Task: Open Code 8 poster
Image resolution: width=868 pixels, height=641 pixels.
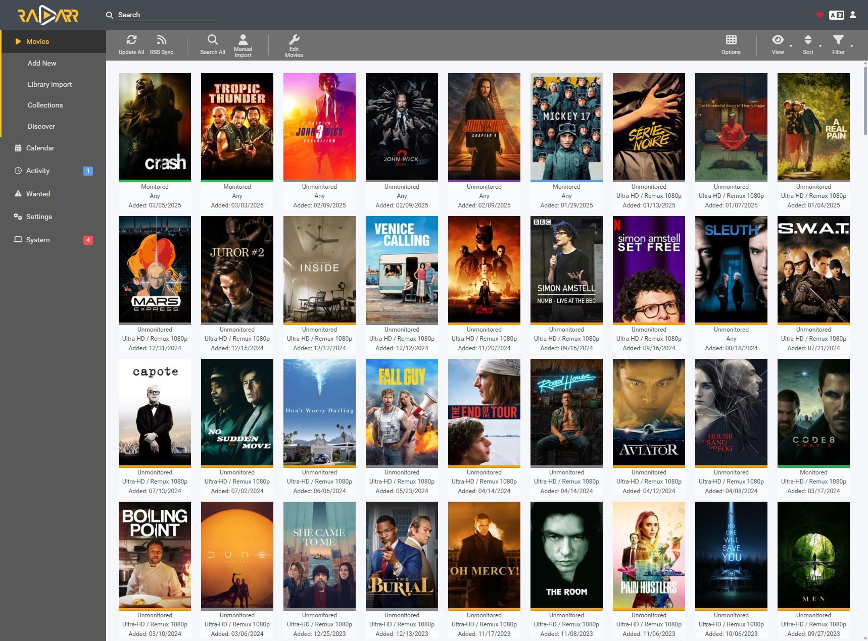Action: [813, 412]
